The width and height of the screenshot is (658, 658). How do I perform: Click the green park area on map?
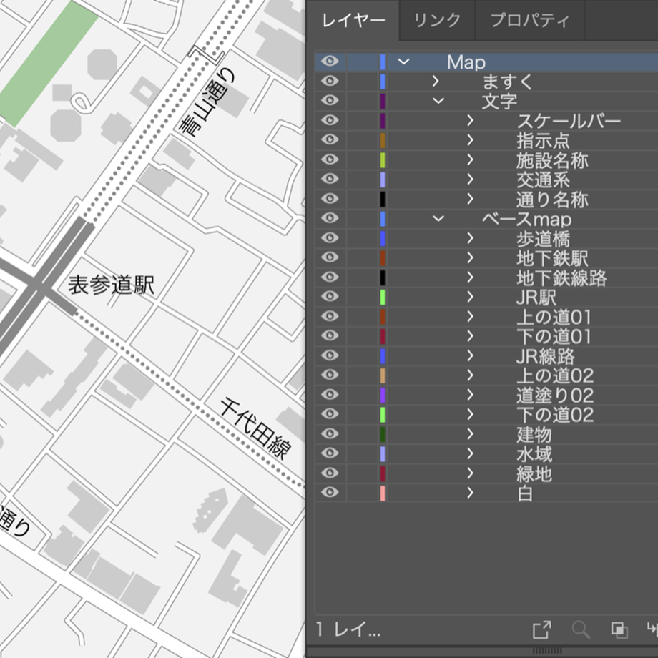[48, 62]
